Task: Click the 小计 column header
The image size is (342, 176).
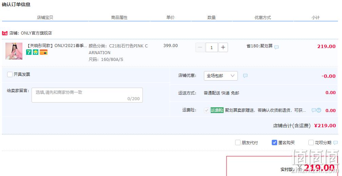Action: point(316,17)
